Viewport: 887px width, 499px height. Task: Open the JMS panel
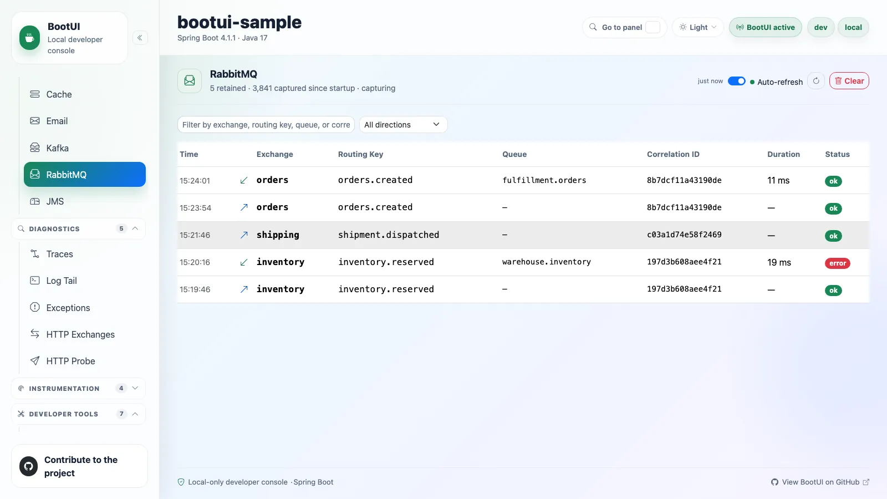click(85, 201)
